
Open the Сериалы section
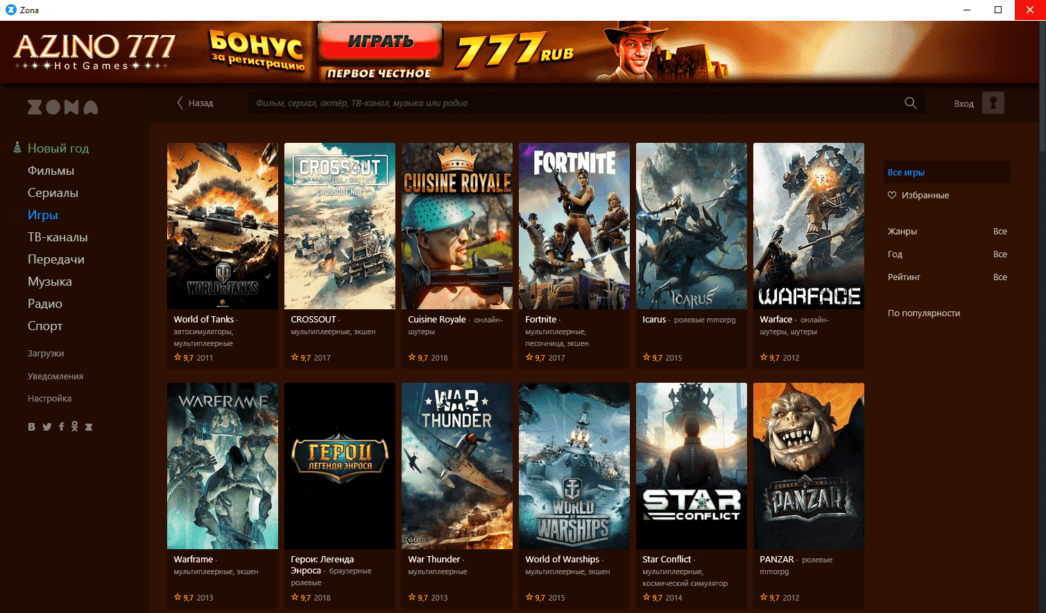tap(53, 193)
